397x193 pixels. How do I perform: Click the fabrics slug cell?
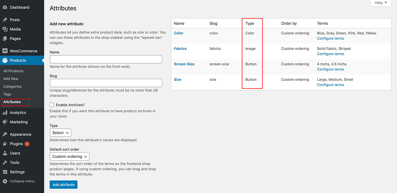215,49
